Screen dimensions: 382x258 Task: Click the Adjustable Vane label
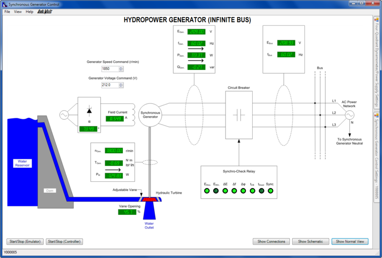coord(125,189)
